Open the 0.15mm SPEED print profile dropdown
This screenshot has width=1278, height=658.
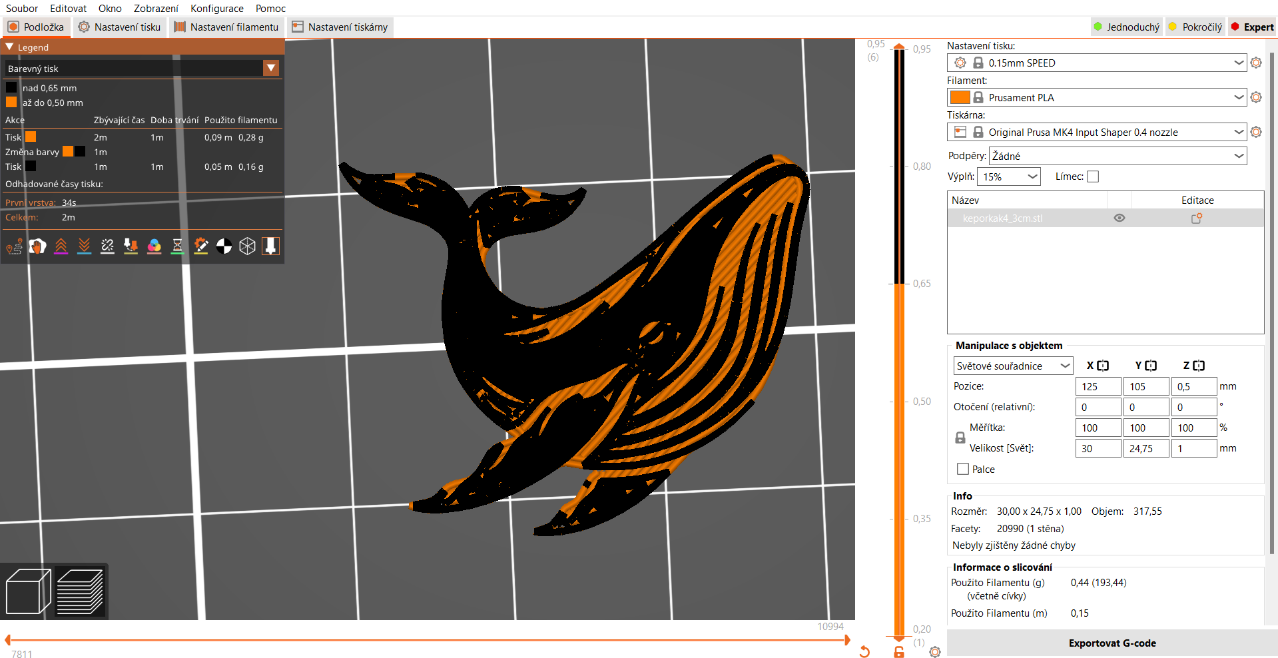(x=1239, y=63)
